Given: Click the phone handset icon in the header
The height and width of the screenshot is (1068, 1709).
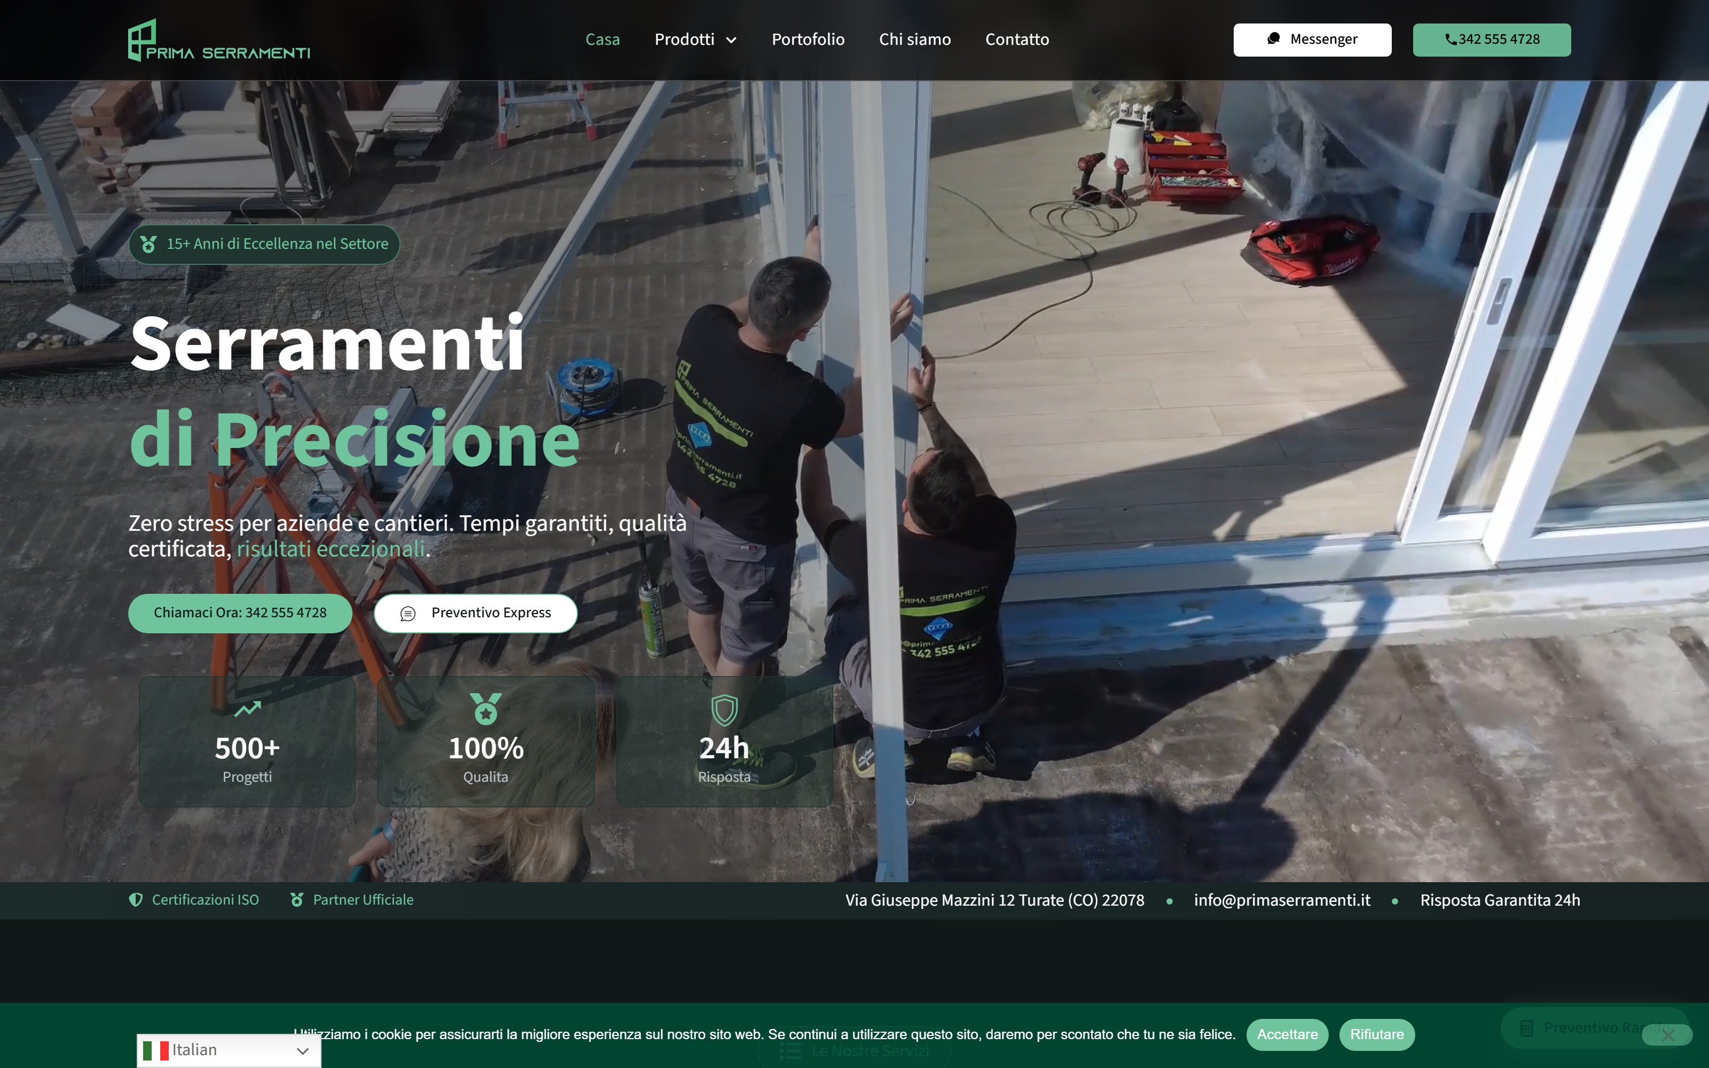Looking at the screenshot, I should (1451, 40).
